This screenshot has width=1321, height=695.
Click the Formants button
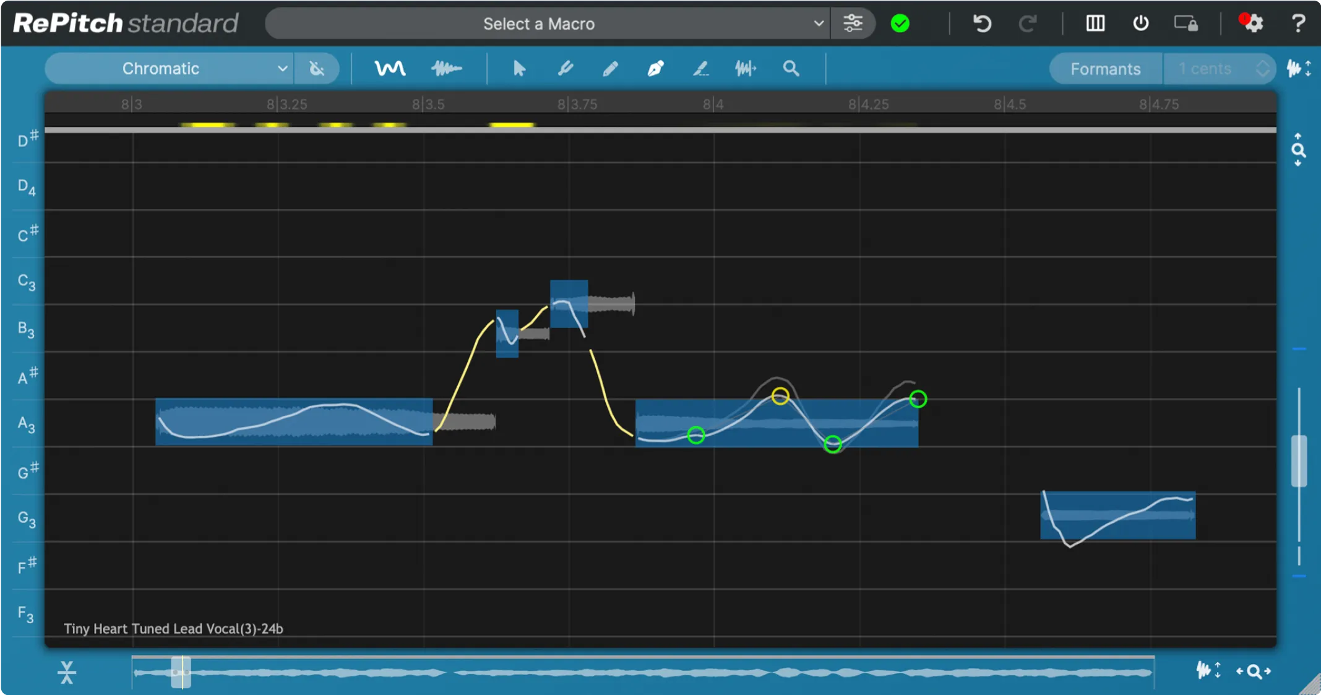coord(1105,69)
